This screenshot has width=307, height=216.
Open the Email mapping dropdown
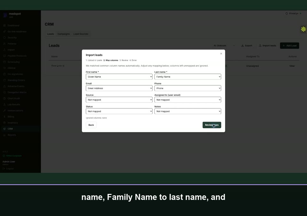[119, 88]
